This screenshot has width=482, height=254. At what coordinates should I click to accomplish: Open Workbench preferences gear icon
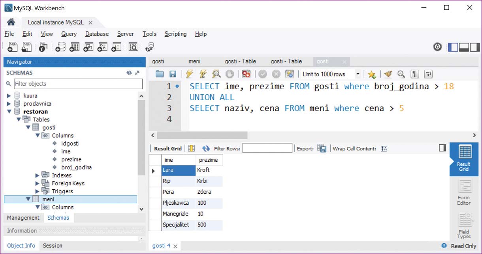tap(437, 47)
